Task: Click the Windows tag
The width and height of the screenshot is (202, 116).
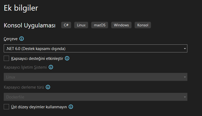Action: (121, 25)
